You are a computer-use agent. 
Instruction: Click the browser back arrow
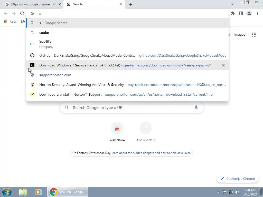[6, 13]
